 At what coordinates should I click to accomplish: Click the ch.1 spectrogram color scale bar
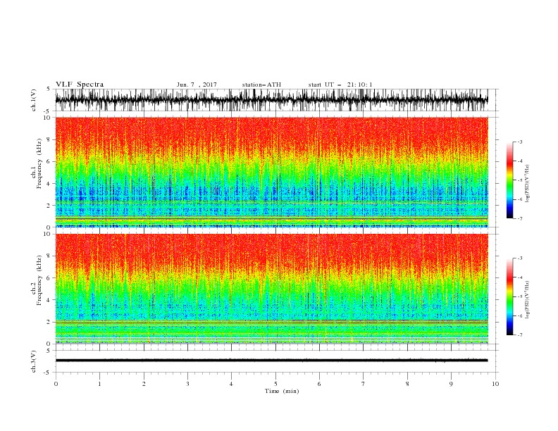509,180
